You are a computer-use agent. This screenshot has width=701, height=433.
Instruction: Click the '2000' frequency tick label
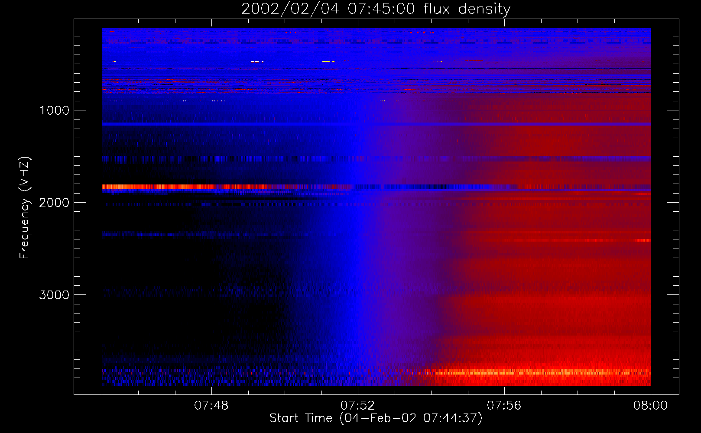[54, 203]
